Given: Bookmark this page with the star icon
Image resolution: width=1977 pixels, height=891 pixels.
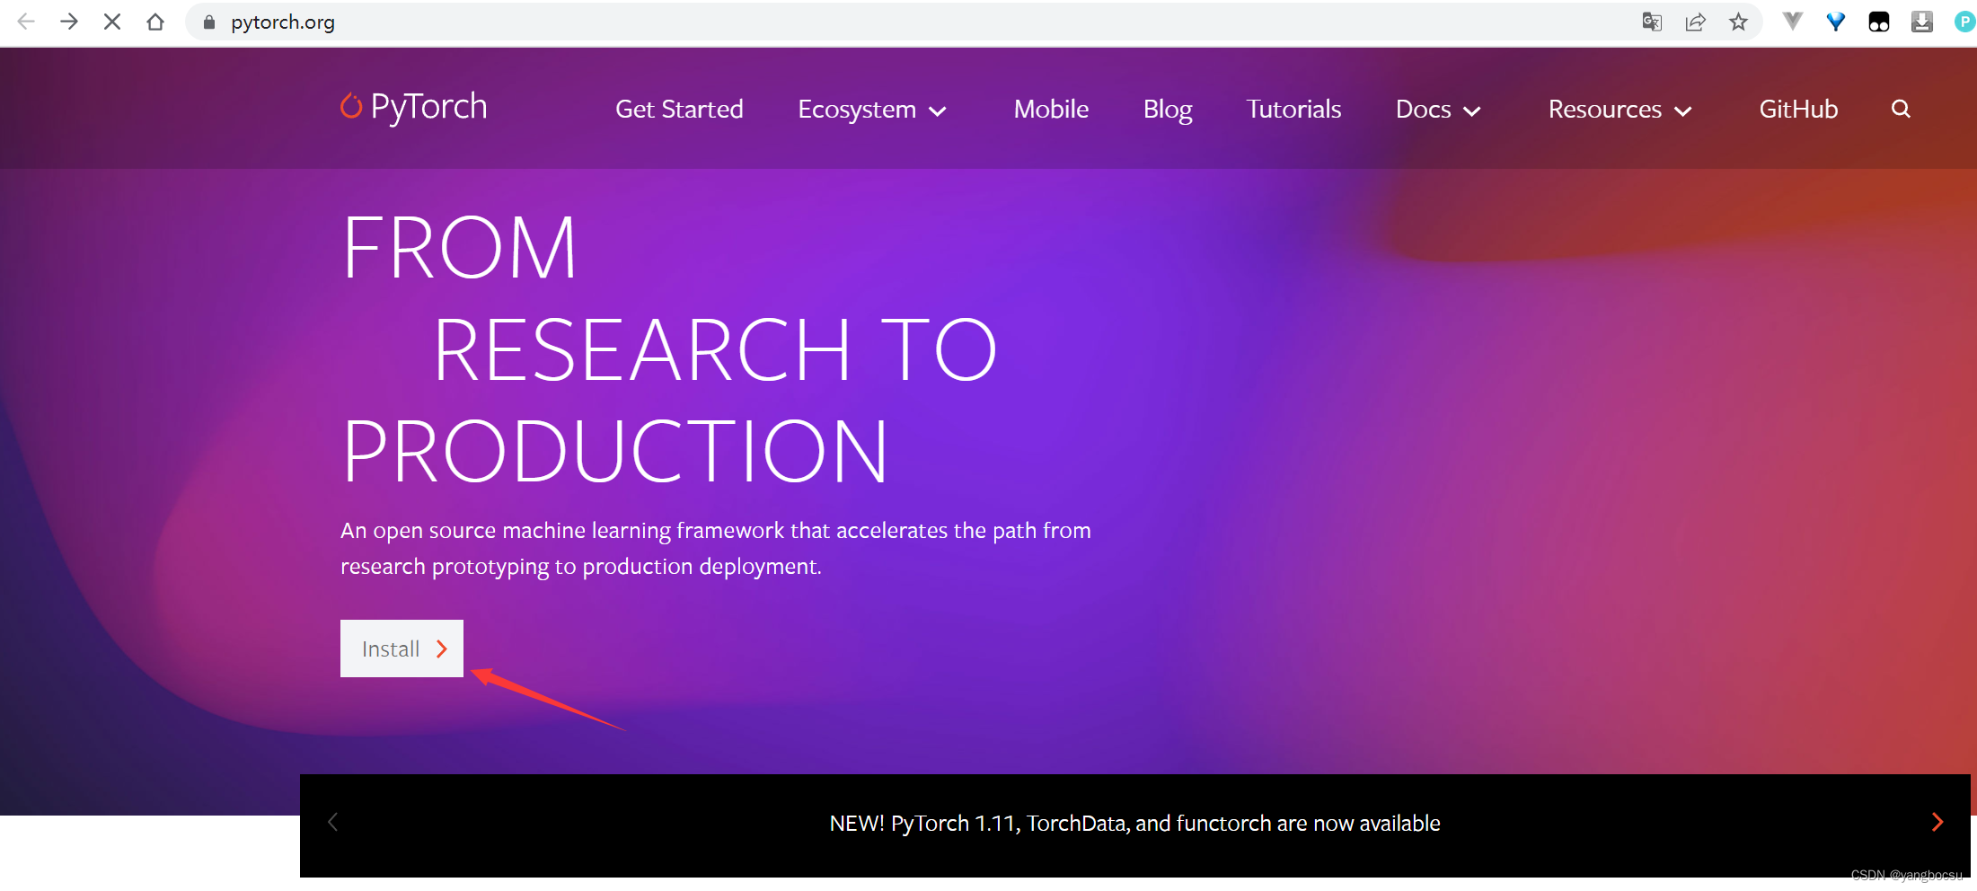Looking at the screenshot, I should point(1738,22).
